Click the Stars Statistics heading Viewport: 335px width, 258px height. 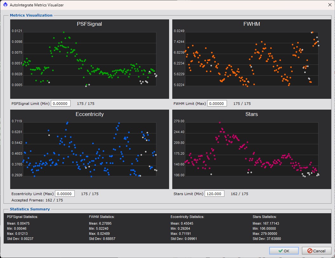[x=264, y=217]
